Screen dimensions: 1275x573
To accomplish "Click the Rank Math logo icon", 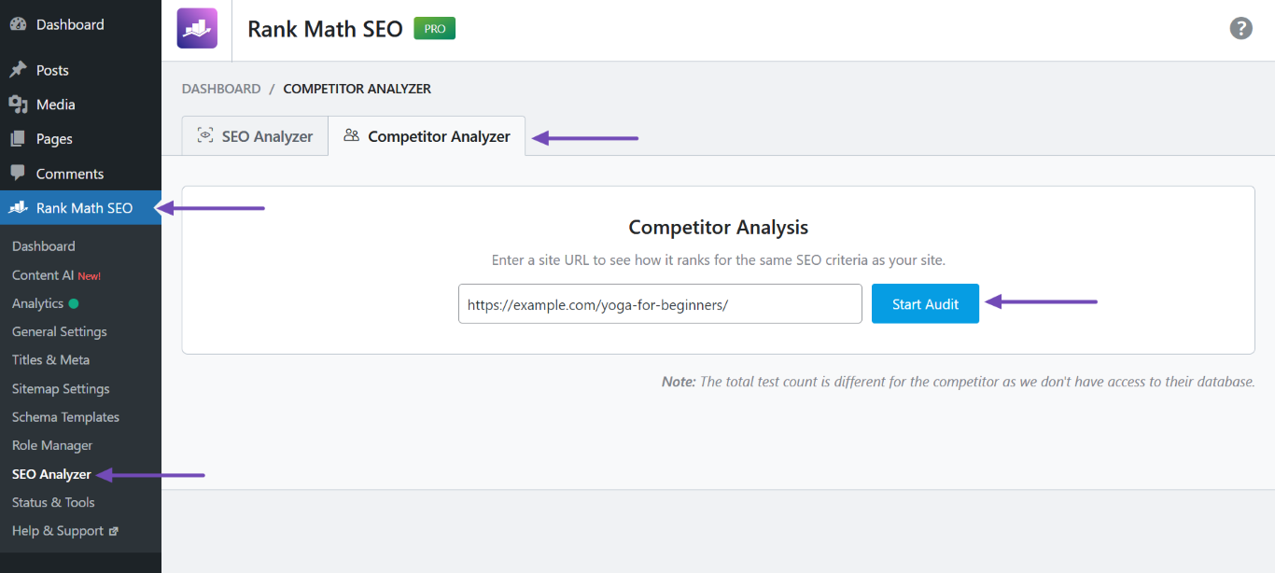I will [x=197, y=28].
